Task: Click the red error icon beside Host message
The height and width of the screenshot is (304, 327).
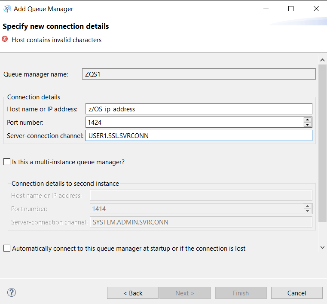Action: 5,39
